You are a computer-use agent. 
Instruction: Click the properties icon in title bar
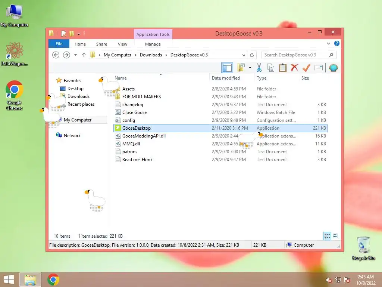coord(63,34)
